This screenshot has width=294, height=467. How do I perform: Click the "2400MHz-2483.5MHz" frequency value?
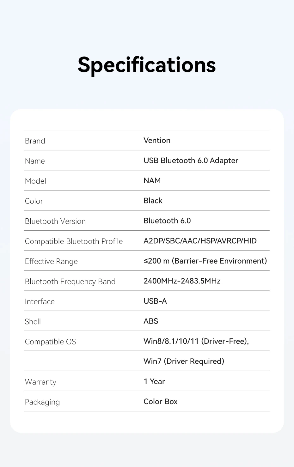tap(182, 281)
